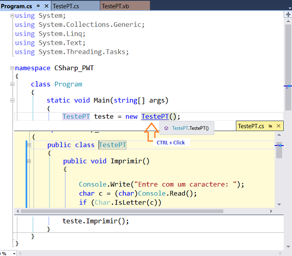Click peek window scroll up arrow
This screenshot has width=292, height=256.
[x=279, y=135]
